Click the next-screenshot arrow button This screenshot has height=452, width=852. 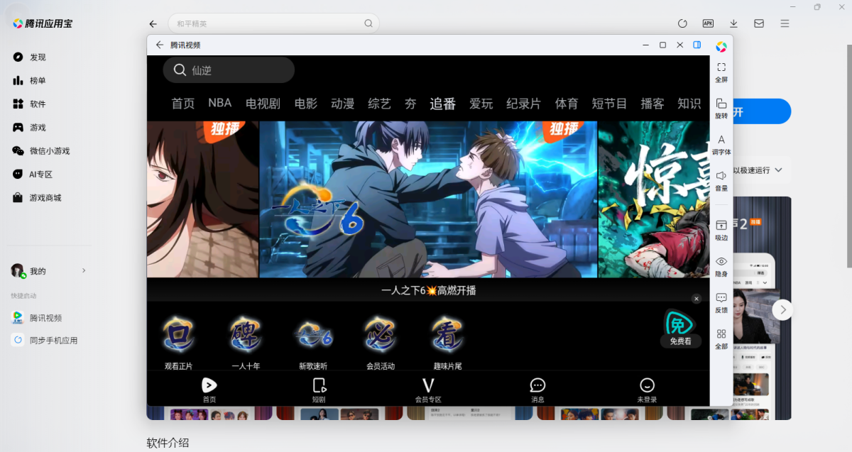pyautogui.click(x=782, y=309)
